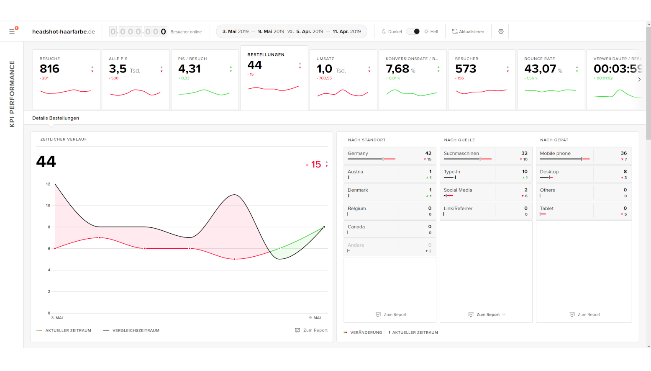The width and height of the screenshot is (651, 371).
Task: Select the Bestellungen KPI card
Action: [x=274, y=78]
